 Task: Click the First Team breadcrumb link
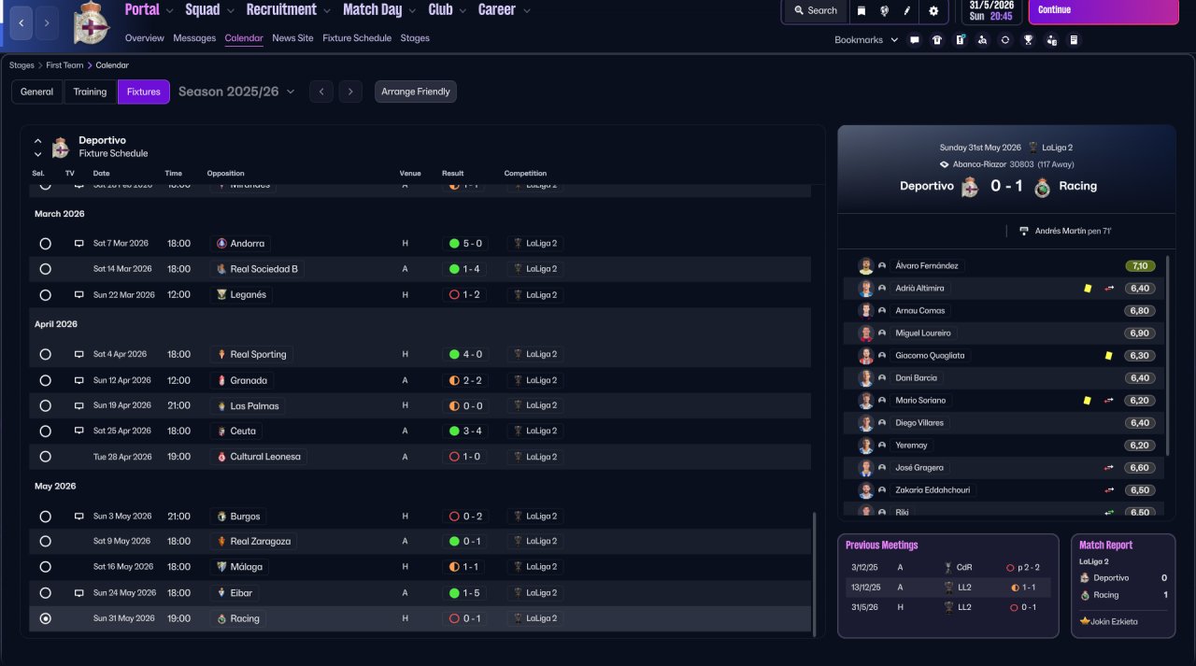(x=64, y=65)
